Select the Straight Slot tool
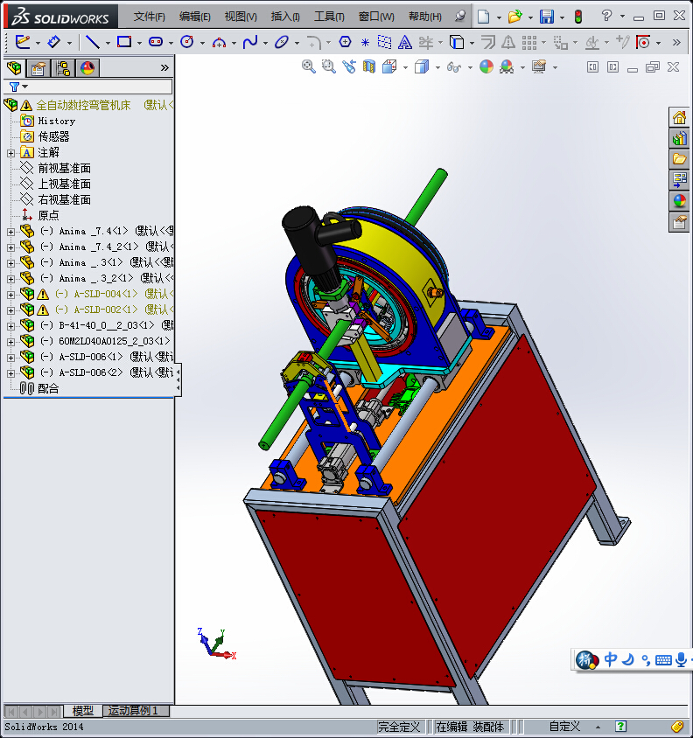The width and height of the screenshot is (693, 738). [x=156, y=42]
